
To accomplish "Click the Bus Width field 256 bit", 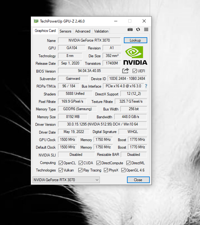I will pos(134,109).
